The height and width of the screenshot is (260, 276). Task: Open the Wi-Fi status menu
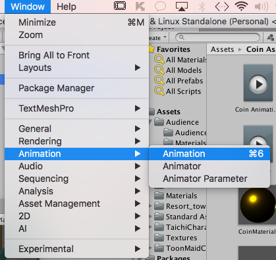[x=241, y=6]
